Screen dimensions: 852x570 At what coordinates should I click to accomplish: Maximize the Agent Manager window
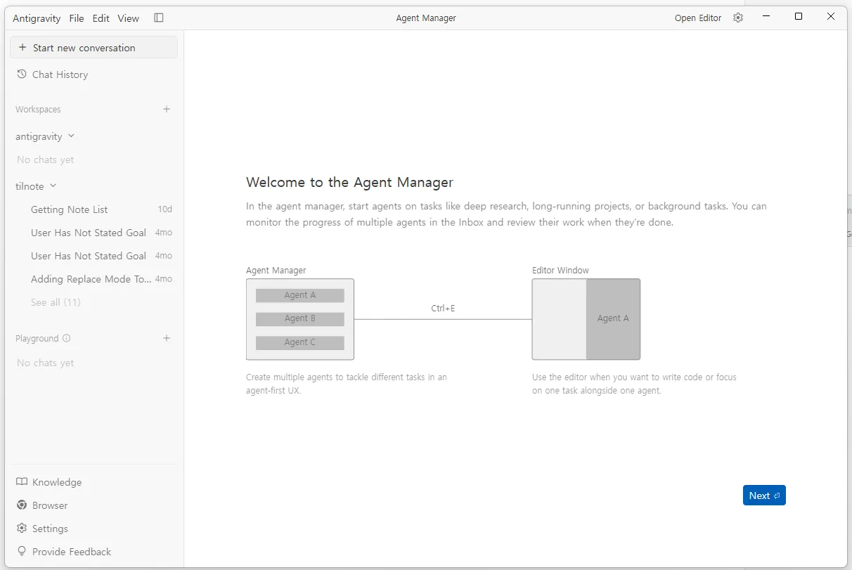pyautogui.click(x=799, y=17)
